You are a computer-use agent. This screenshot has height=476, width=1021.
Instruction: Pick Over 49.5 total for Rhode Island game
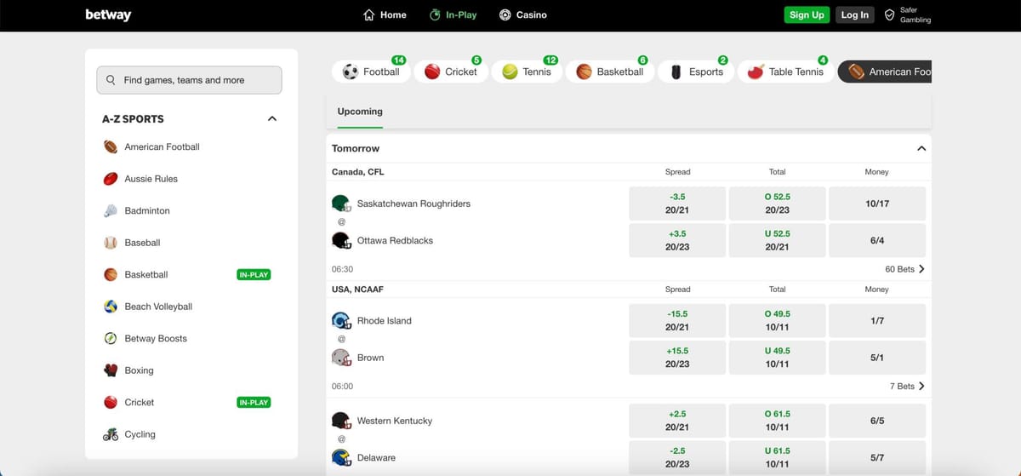[x=777, y=321]
